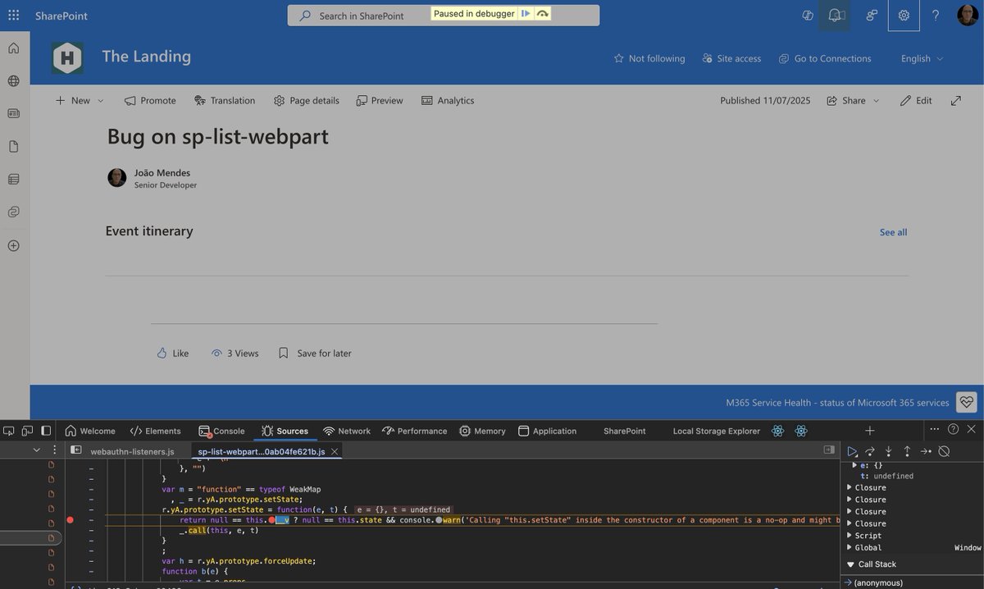Switch to the Welcome tab
This screenshot has width=984, height=589.
coord(90,431)
